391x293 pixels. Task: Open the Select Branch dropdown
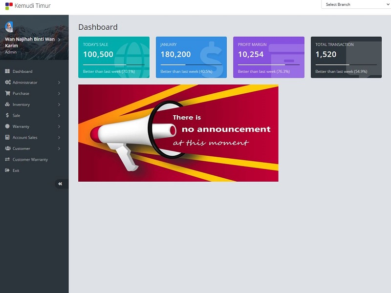355,4
